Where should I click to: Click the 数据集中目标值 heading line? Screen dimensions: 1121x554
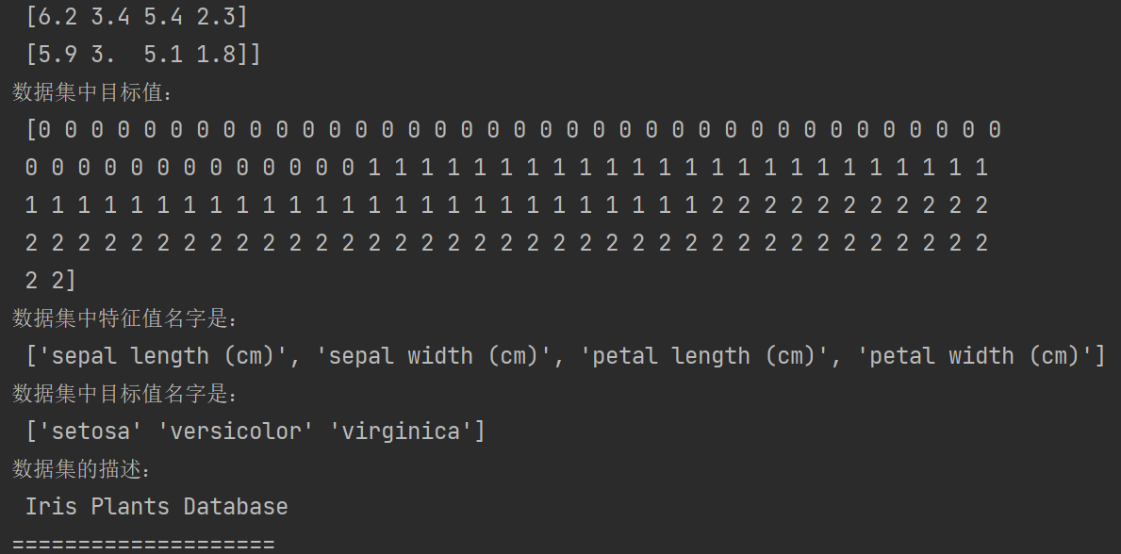click(x=92, y=92)
